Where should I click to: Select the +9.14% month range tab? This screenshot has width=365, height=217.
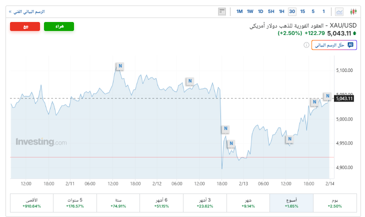pos(248,202)
